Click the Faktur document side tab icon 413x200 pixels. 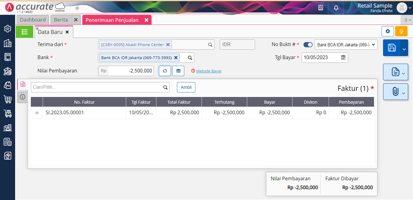[x=23, y=84]
